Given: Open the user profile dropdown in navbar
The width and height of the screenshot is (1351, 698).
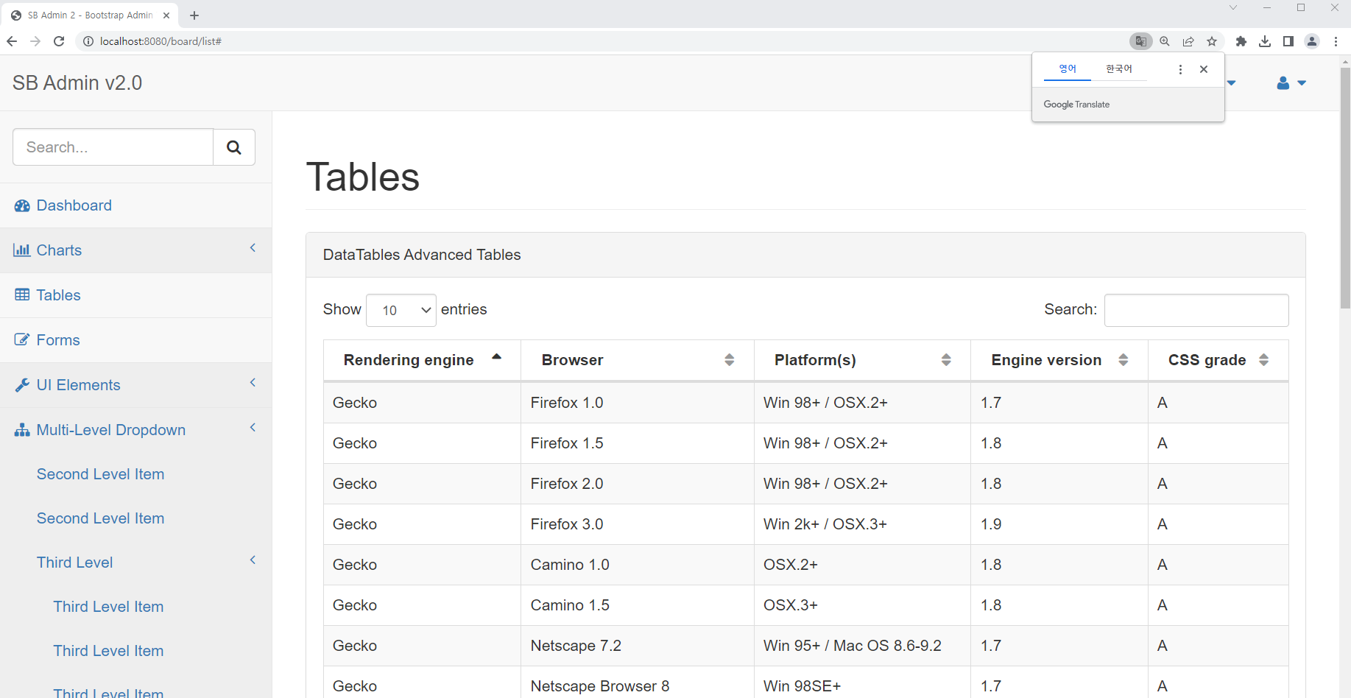Looking at the screenshot, I should pos(1291,83).
